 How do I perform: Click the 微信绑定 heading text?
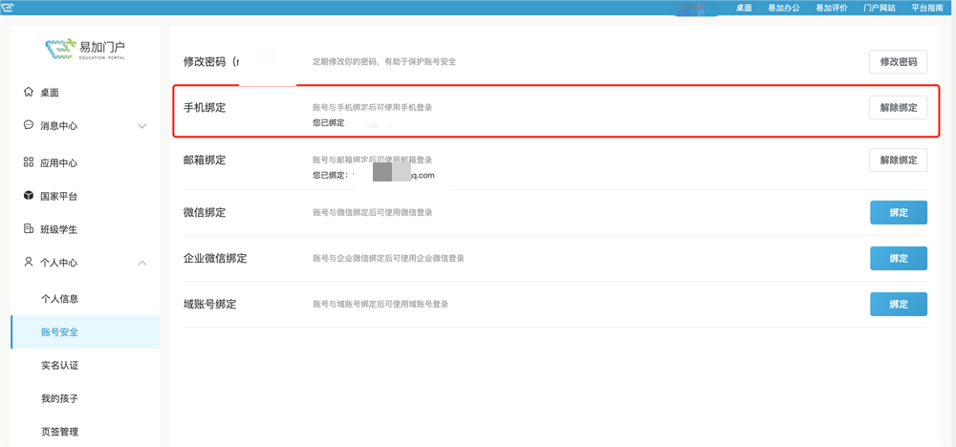(x=205, y=213)
